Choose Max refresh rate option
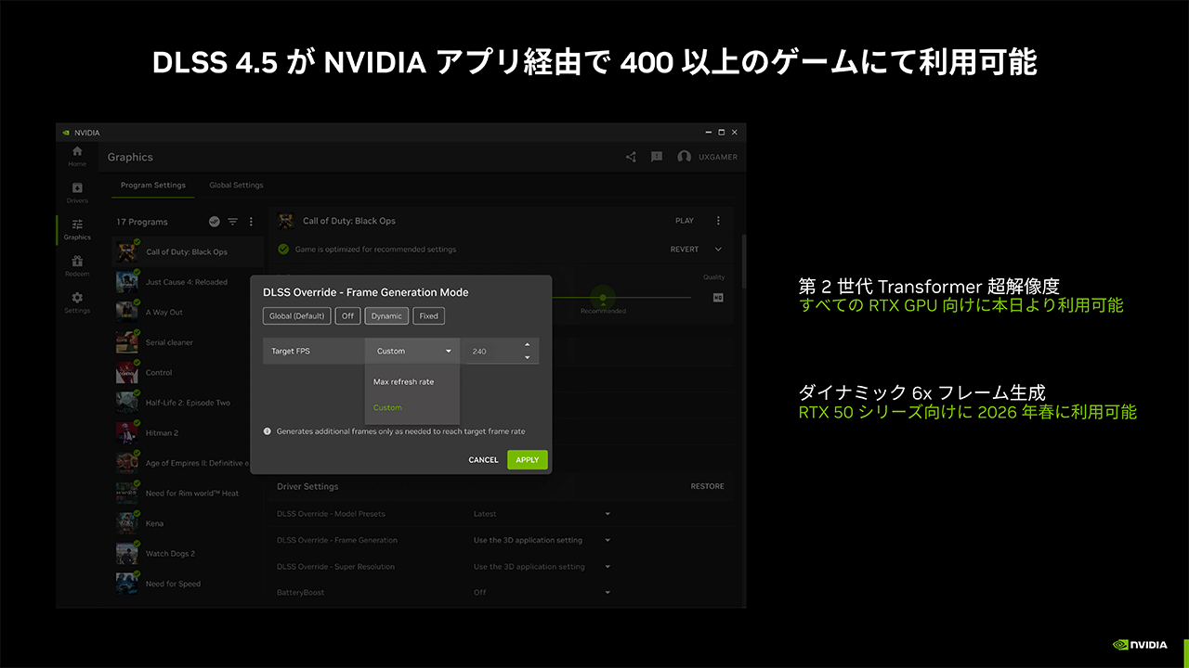 click(403, 381)
